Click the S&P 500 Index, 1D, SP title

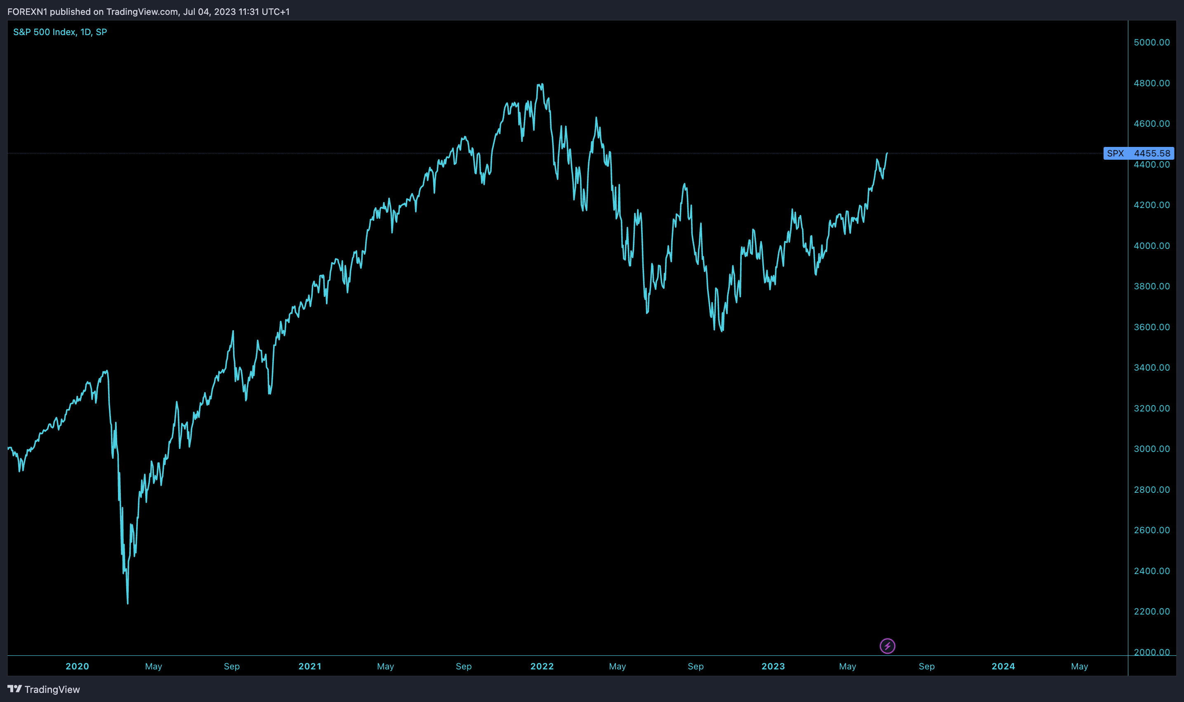tap(60, 32)
